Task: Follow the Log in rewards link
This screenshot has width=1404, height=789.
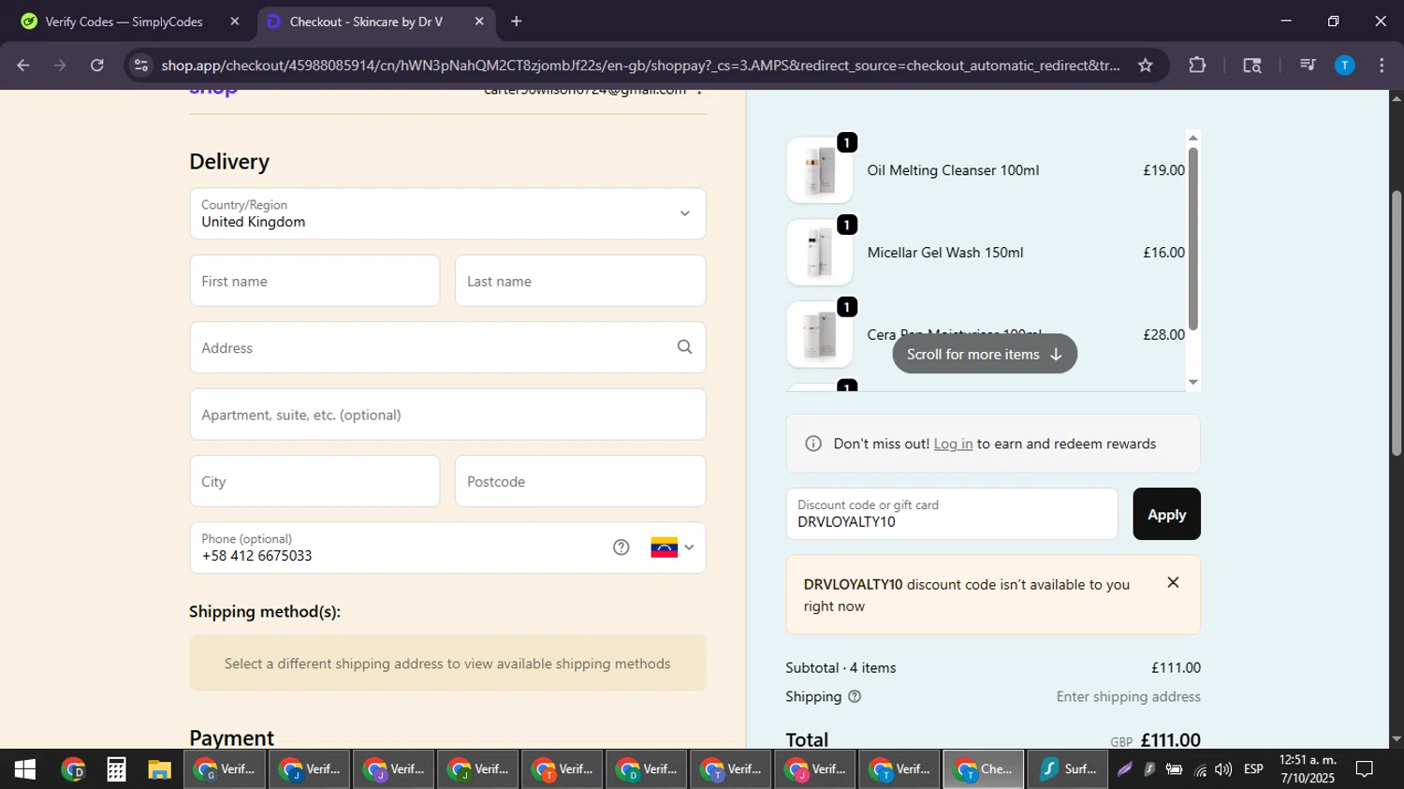Action: (x=953, y=444)
